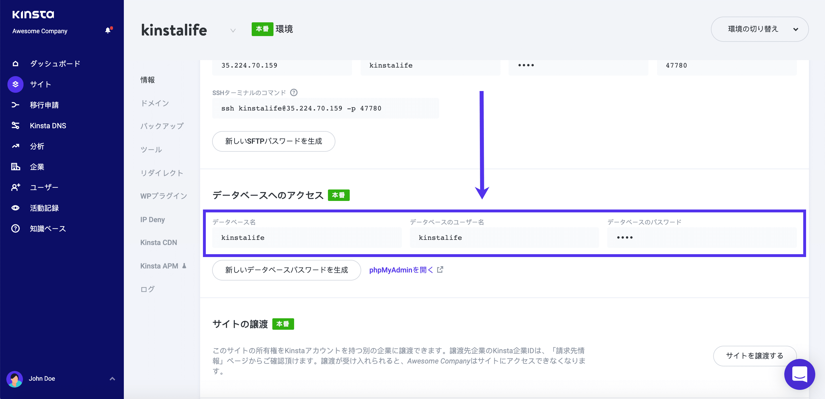Open 活動記録 menu item
Viewport: 825px width, 399px height.
(x=44, y=208)
